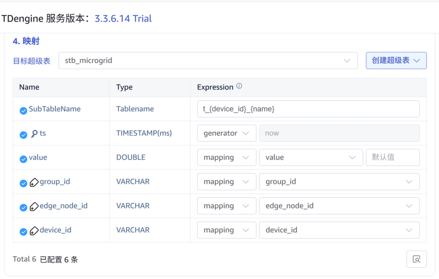Open the 3.3.6.14 Trial version link
This screenshot has height=279, width=439.
click(x=123, y=18)
